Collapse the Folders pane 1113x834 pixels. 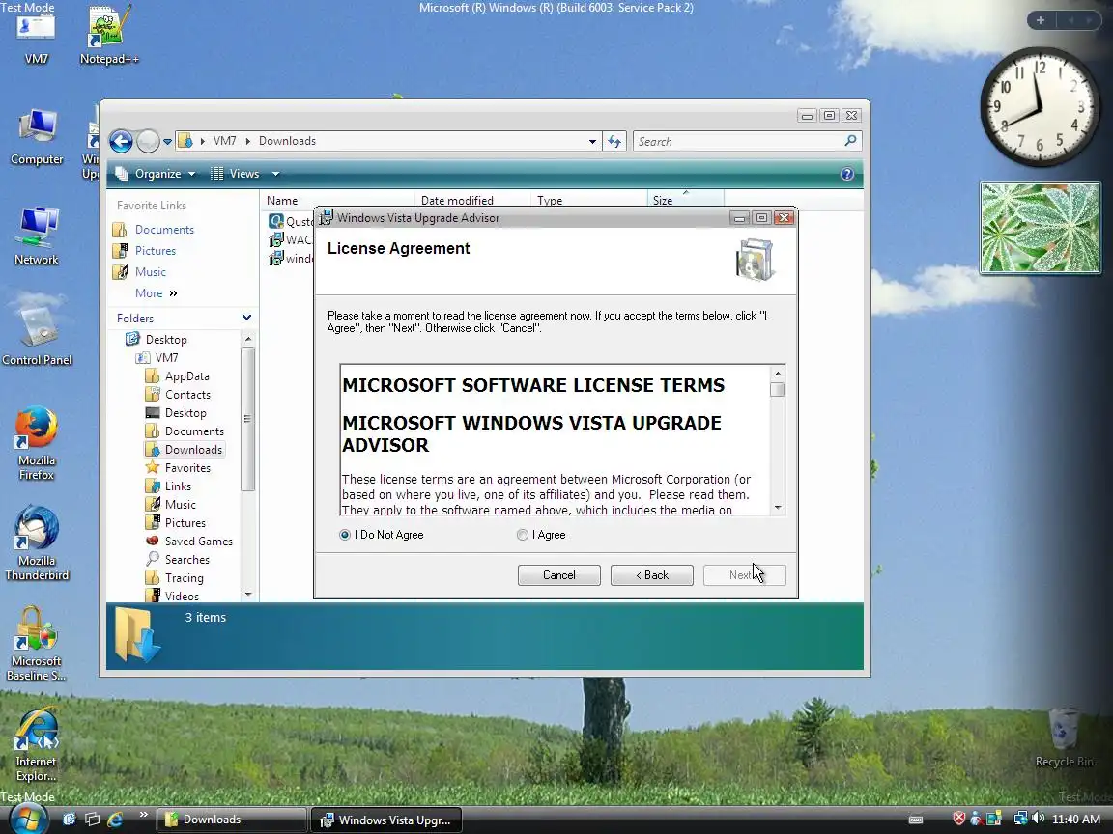246,318
